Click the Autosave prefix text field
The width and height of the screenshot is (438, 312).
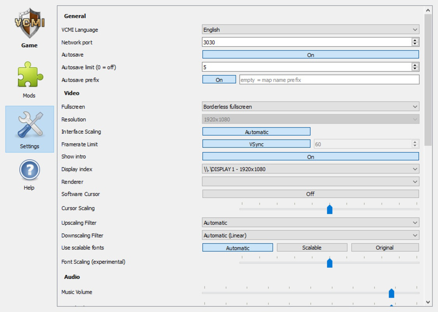pos(329,80)
